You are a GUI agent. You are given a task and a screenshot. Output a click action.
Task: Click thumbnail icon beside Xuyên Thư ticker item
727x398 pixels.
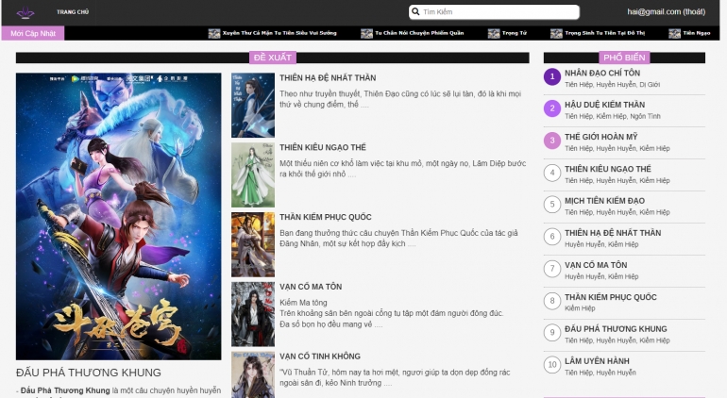[214, 33]
